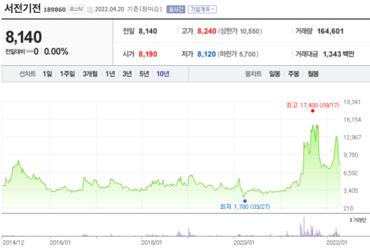This screenshot has height=251, width=370.
Task: Click the 16,154 y-axis label
Action: click(x=352, y=120)
